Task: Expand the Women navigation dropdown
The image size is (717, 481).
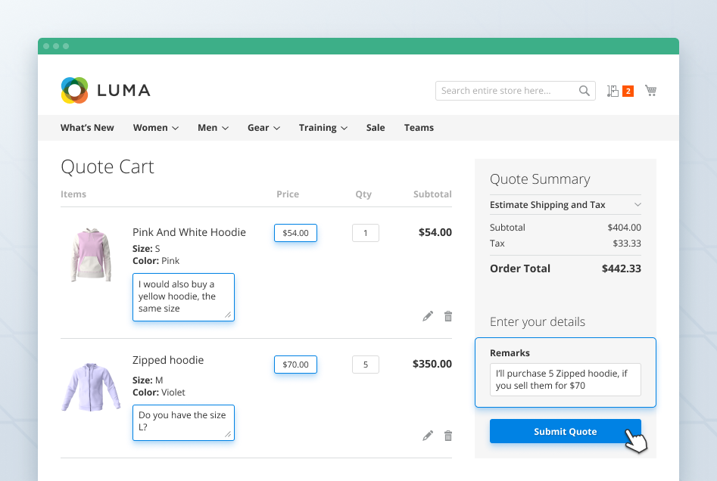Action: point(155,127)
